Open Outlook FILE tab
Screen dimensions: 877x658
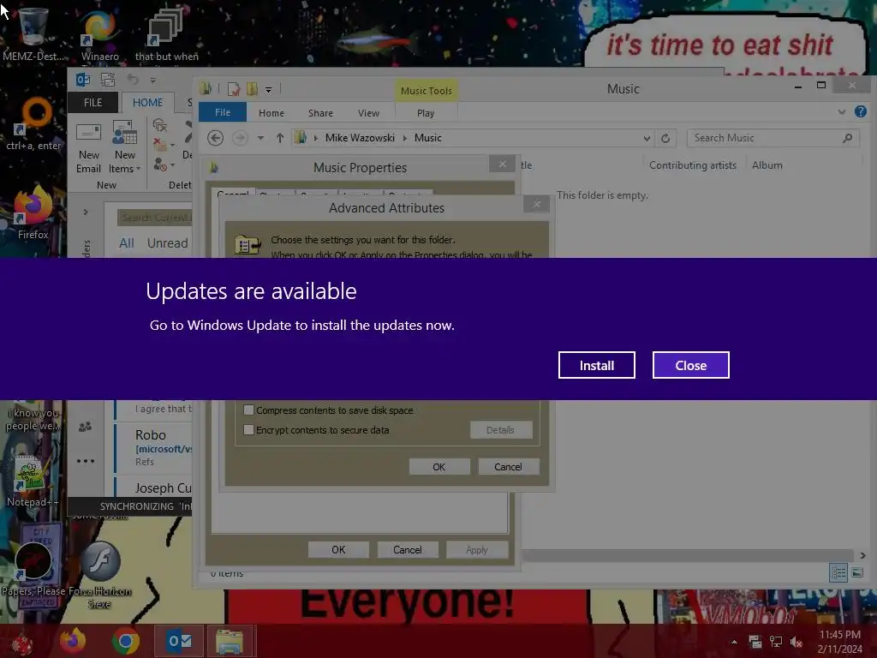(x=92, y=103)
